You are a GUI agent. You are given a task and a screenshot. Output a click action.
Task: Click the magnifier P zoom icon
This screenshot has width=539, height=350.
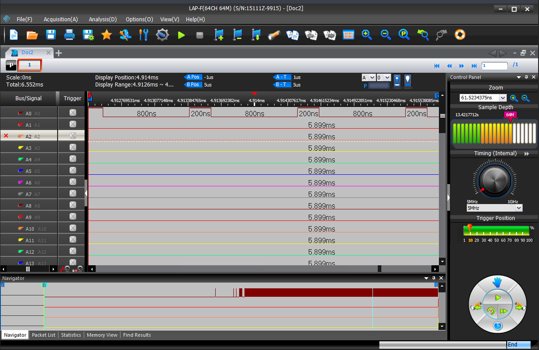(404, 35)
